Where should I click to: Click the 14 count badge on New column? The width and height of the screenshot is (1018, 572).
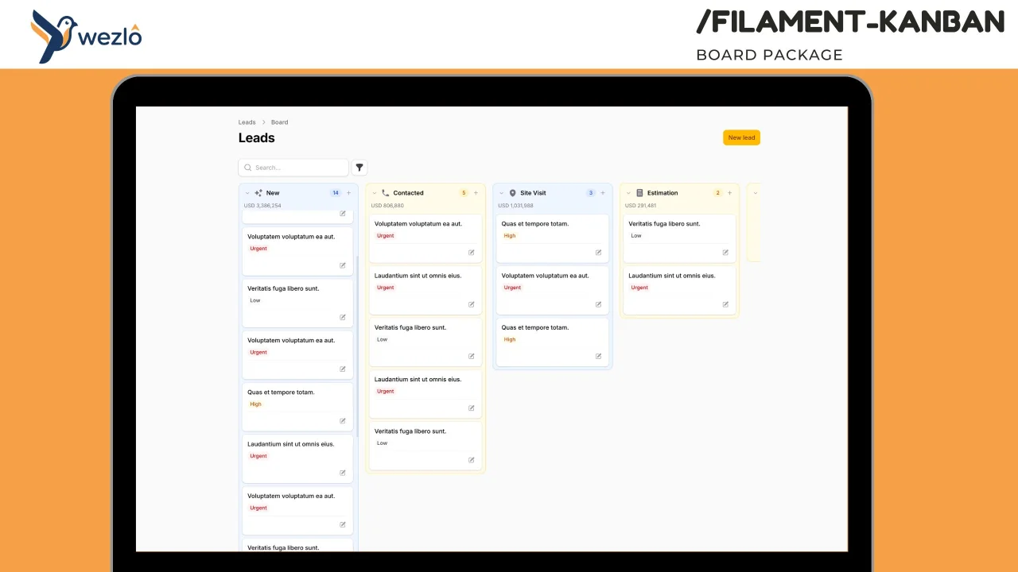pyautogui.click(x=336, y=193)
